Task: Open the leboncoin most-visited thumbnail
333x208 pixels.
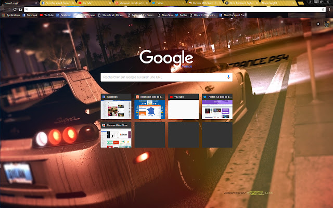Action: (150, 106)
